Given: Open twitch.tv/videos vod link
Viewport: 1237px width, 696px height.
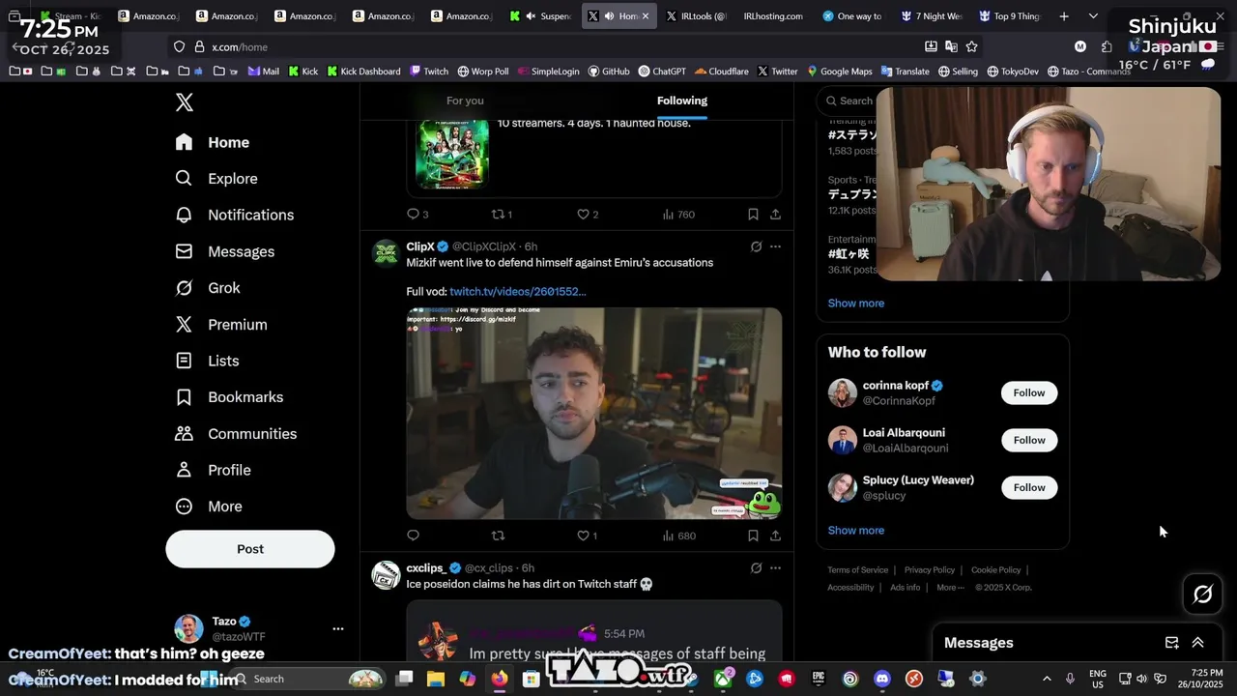Looking at the screenshot, I should pyautogui.click(x=517, y=291).
